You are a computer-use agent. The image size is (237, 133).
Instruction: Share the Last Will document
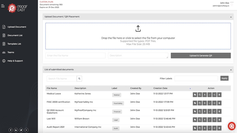coord(214,120)
